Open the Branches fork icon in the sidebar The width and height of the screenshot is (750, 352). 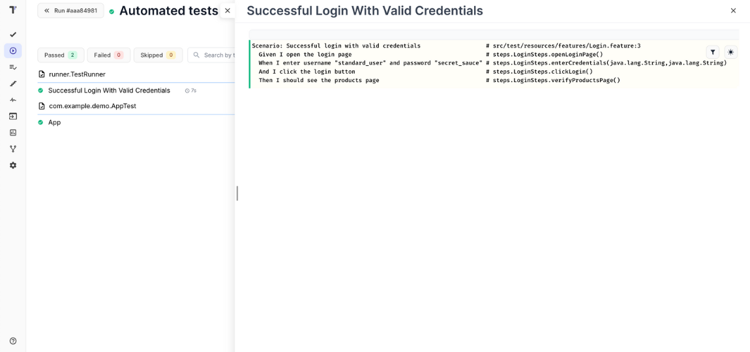point(12,149)
